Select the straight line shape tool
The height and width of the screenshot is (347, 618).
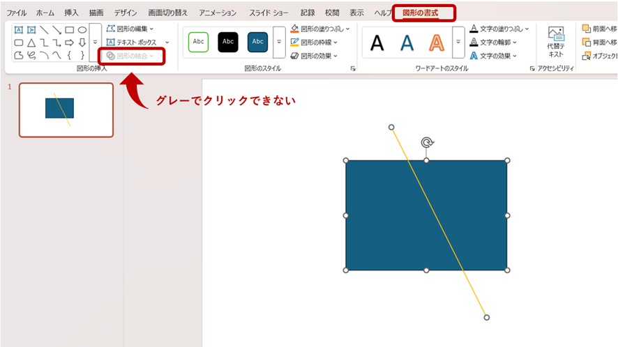click(x=44, y=30)
